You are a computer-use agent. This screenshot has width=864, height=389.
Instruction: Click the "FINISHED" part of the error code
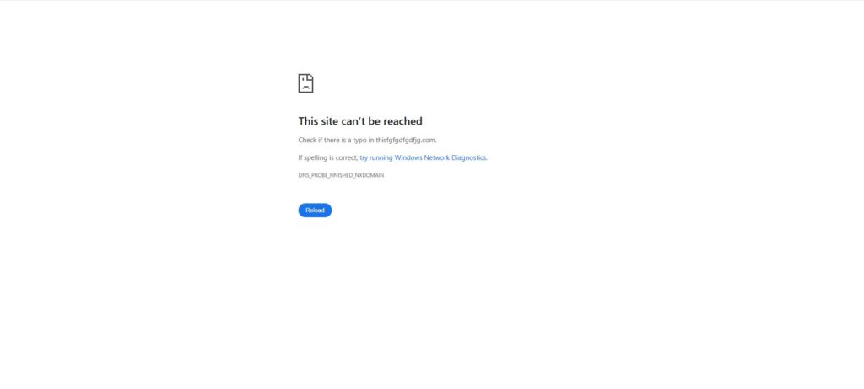pos(342,175)
